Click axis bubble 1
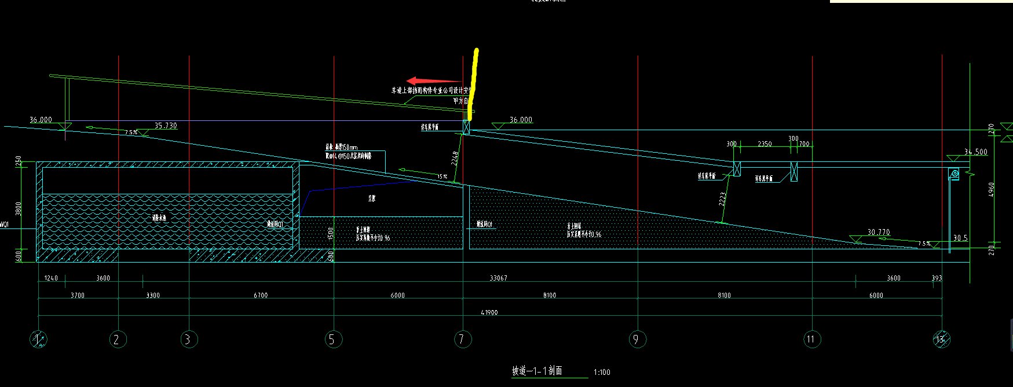1013x387 pixels. pos(38,340)
